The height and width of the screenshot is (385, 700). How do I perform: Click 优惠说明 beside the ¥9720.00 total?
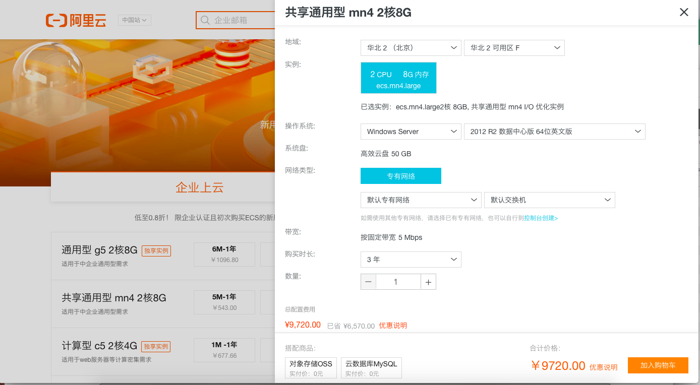point(604,367)
